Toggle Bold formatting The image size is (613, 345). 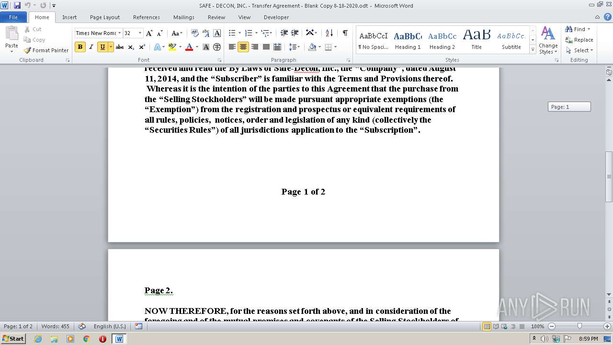(x=80, y=47)
